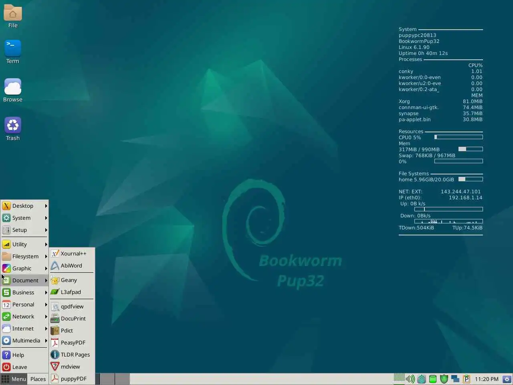The height and width of the screenshot is (385, 513).
Task: Expand the System submenu arrow
Action: point(46,218)
